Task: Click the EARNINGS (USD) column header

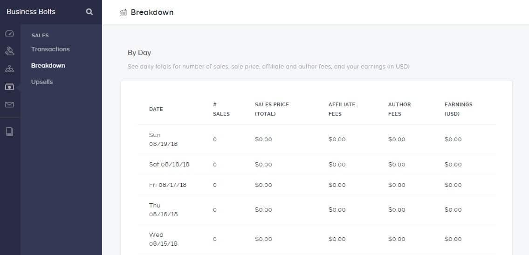Action: coord(459,109)
